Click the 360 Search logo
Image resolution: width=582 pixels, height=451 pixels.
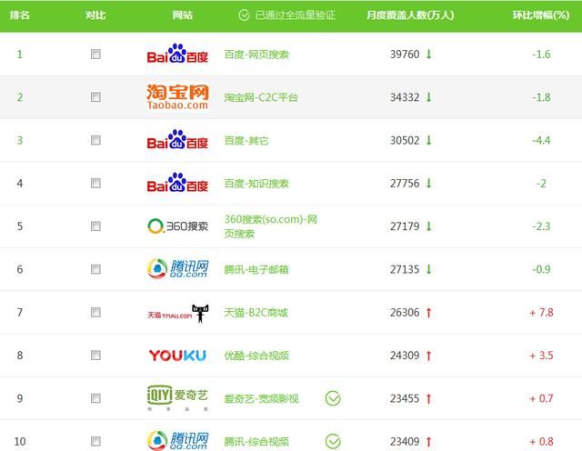177,226
